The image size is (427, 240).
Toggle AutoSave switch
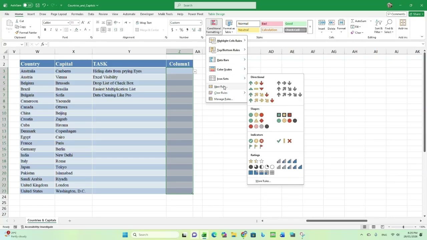pyautogui.click(x=28, y=5)
